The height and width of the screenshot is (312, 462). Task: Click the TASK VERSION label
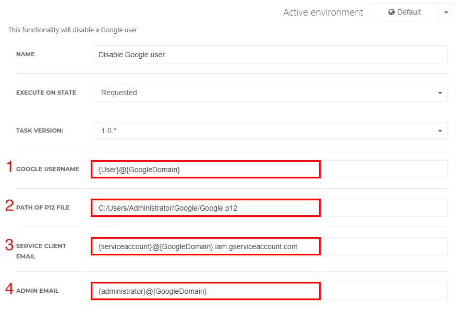pos(40,131)
